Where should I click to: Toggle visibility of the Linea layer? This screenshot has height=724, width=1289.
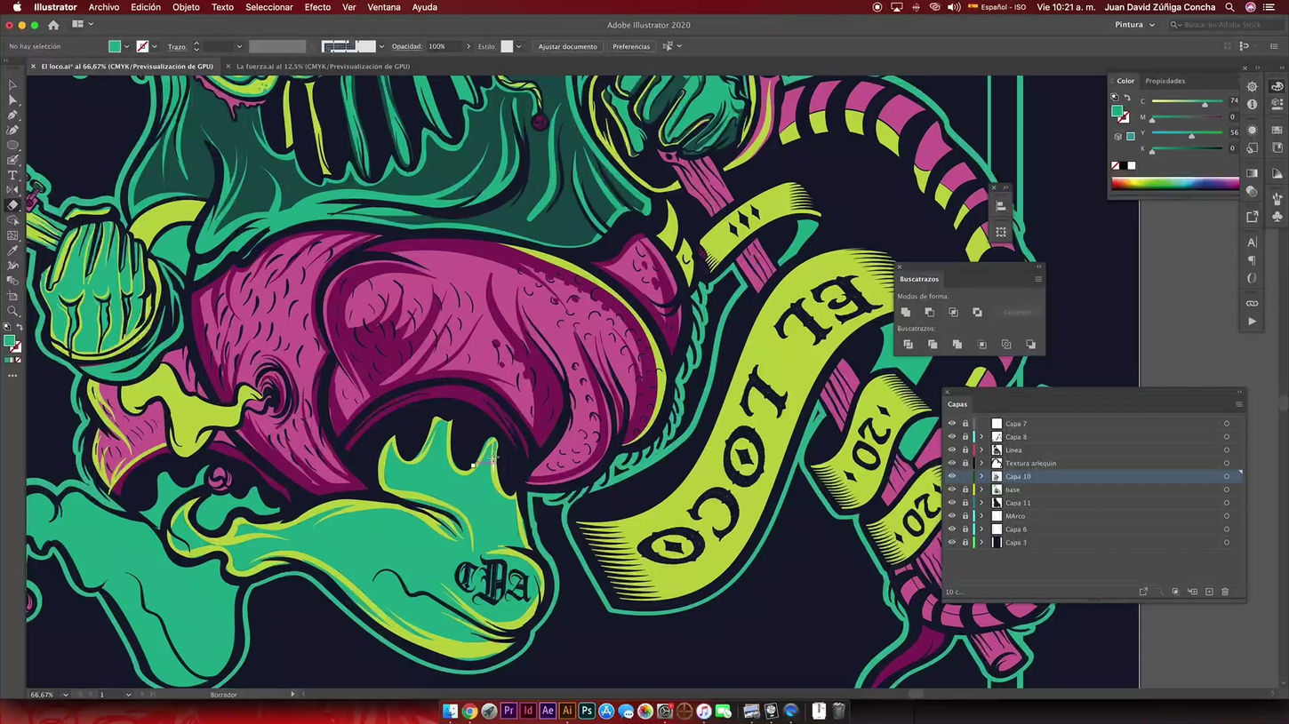[x=952, y=450]
